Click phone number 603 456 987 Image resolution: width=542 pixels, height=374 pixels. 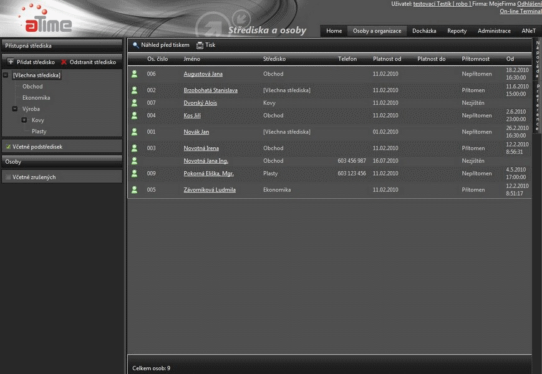352,161
